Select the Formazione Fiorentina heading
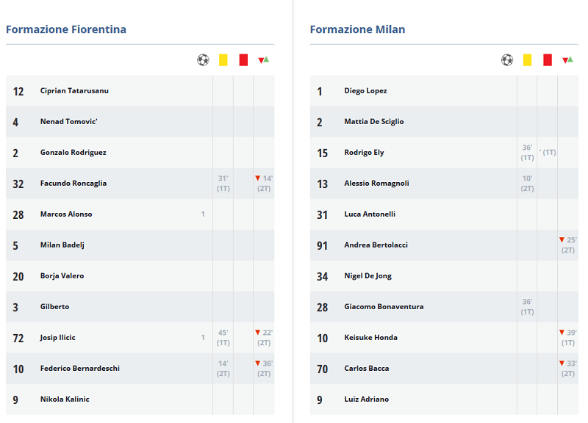 point(66,29)
